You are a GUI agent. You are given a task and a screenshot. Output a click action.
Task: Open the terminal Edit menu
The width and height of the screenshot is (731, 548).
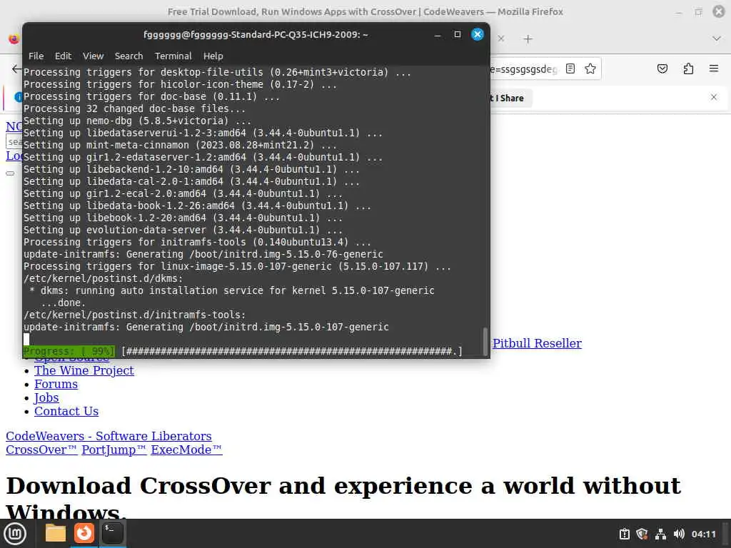point(63,56)
